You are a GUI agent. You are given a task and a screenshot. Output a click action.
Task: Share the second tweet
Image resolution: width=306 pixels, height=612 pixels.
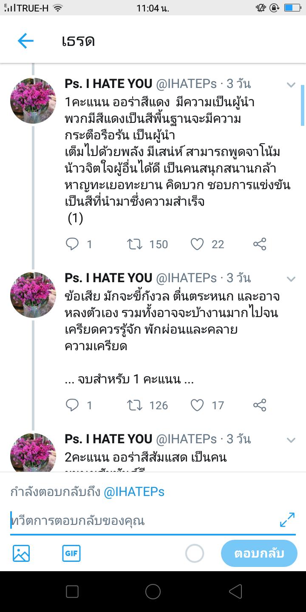coord(260,405)
